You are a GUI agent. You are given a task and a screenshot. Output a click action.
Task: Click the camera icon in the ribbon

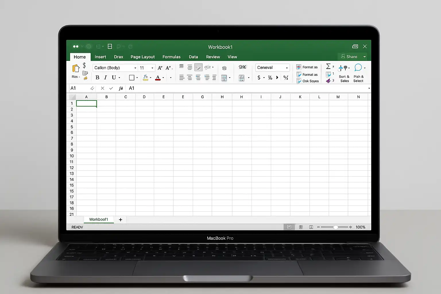pos(224,68)
